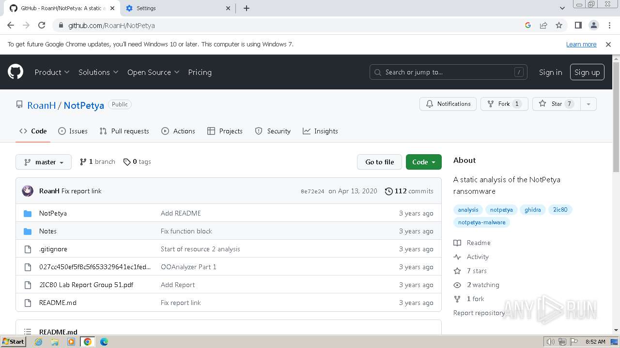Open the Pricing page
Image resolution: width=620 pixels, height=348 pixels.
pos(200,72)
